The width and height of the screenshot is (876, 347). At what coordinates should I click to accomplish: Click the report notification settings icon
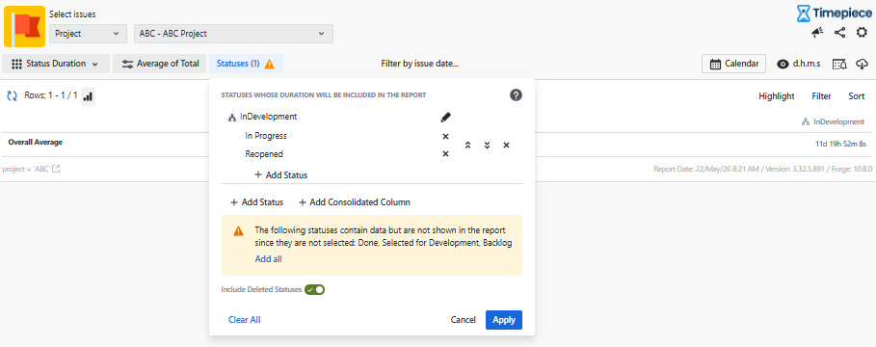point(839,64)
